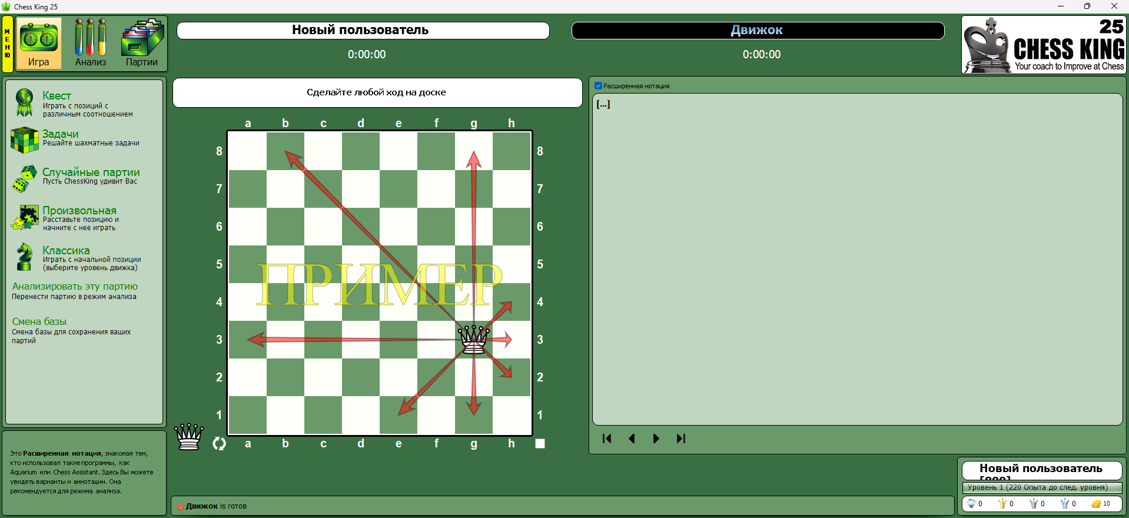Screen dimensions: 1129x518
Task: Click the flip board rotate icon
Action: click(x=219, y=444)
